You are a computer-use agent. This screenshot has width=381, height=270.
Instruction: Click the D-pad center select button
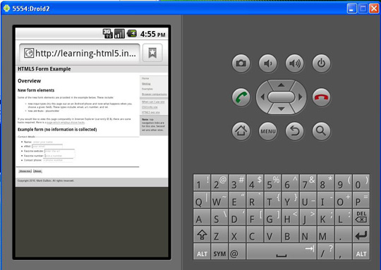click(x=281, y=97)
